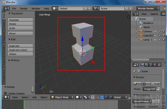Click the Lamp bulb icon

141,40
